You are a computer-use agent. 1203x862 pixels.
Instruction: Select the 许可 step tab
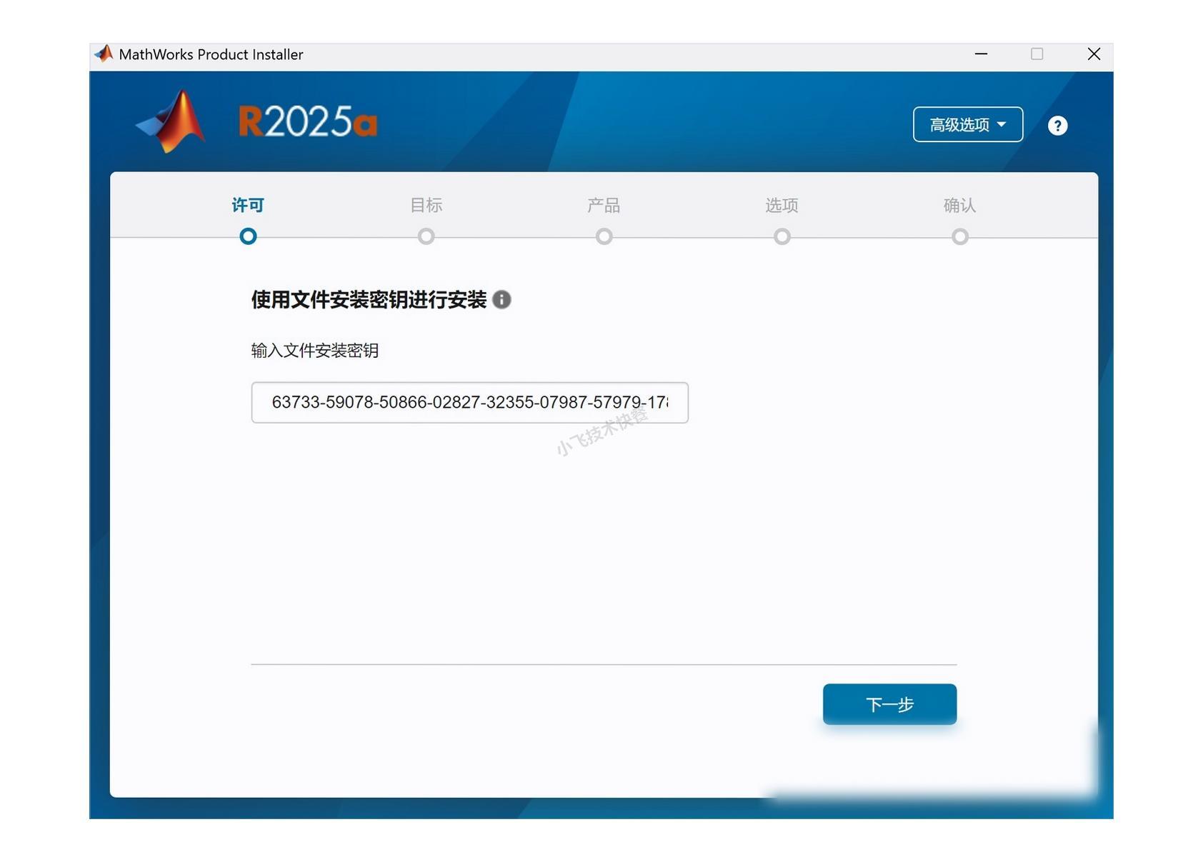[x=248, y=206]
